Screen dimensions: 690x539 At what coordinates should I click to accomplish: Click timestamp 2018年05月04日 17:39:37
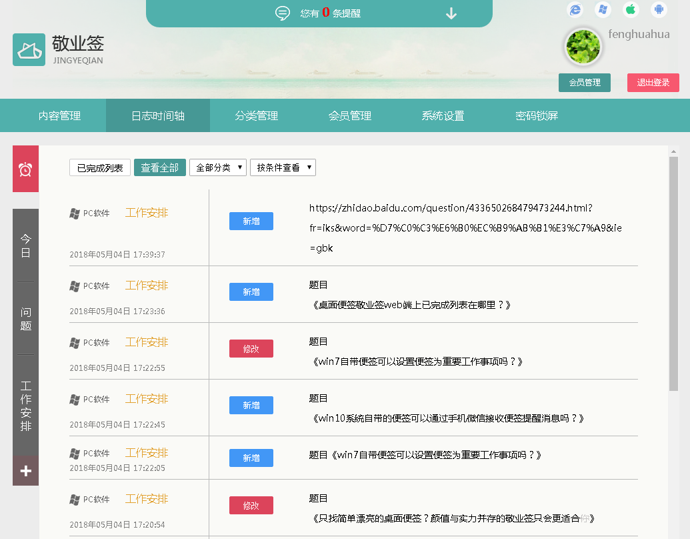pos(117,255)
